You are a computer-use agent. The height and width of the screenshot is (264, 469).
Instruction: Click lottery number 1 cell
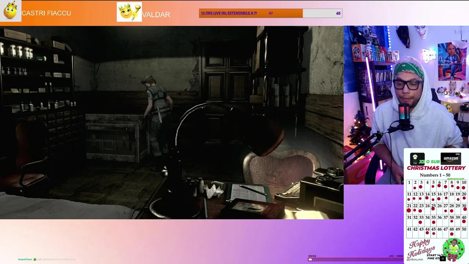tap(409, 186)
